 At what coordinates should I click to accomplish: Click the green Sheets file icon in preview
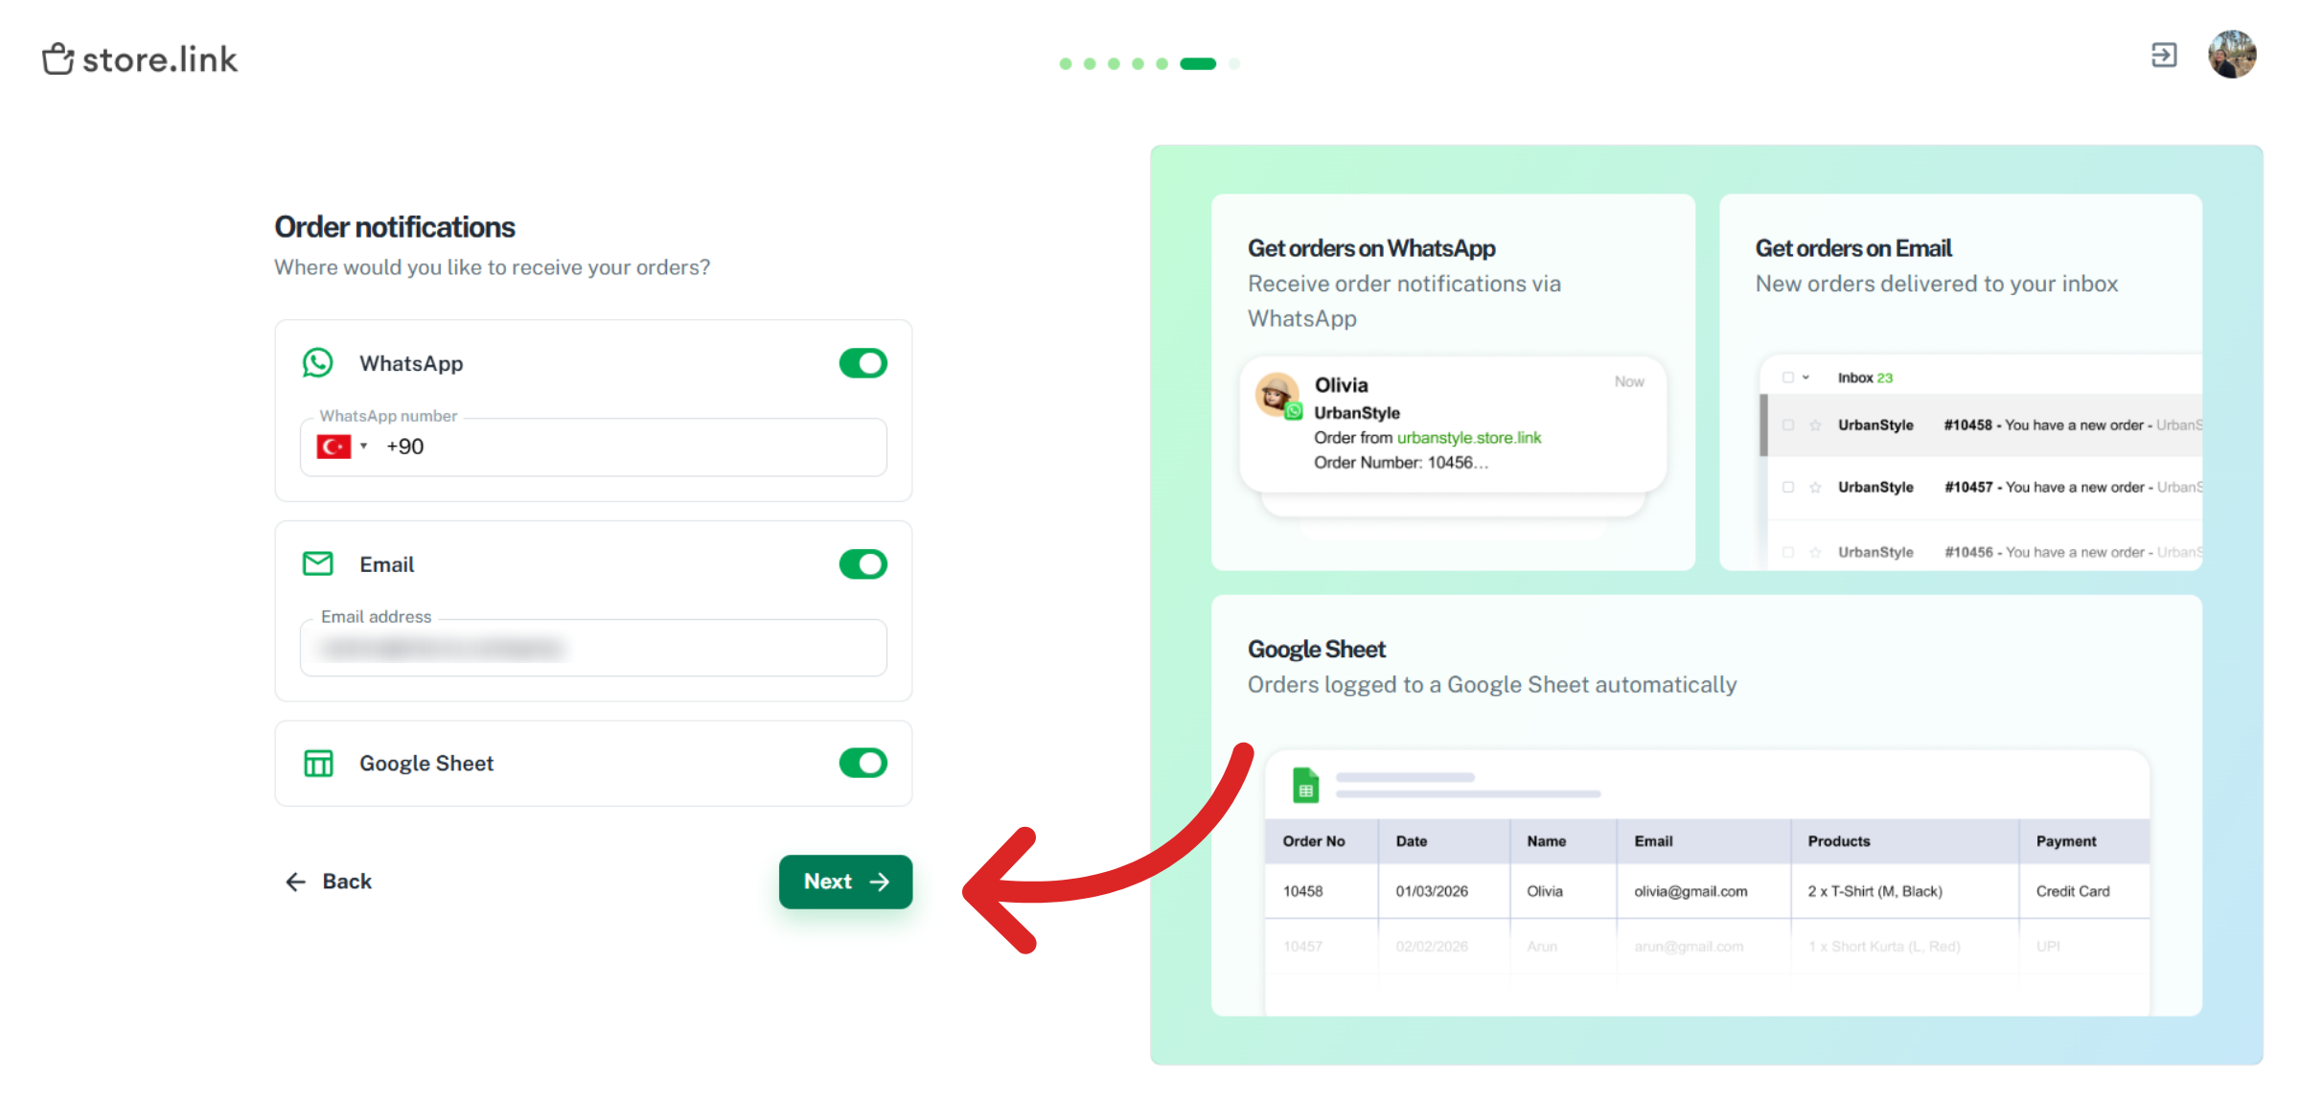click(1305, 785)
